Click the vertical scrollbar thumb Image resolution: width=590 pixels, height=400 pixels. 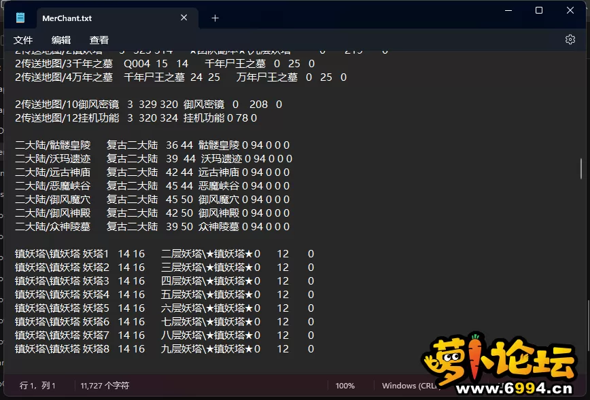pos(581,168)
